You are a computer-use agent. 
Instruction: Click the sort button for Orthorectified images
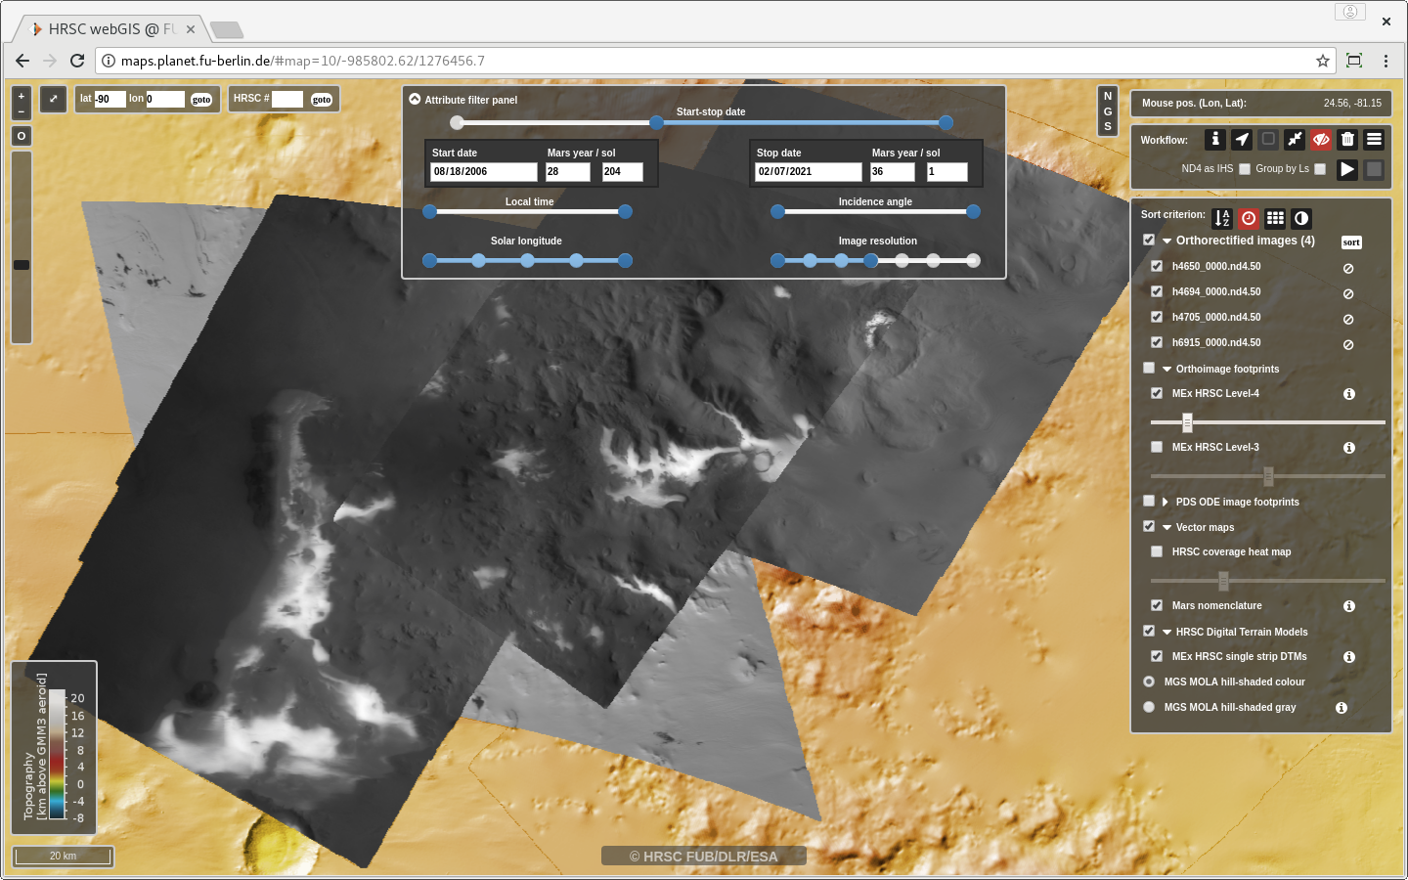point(1351,242)
